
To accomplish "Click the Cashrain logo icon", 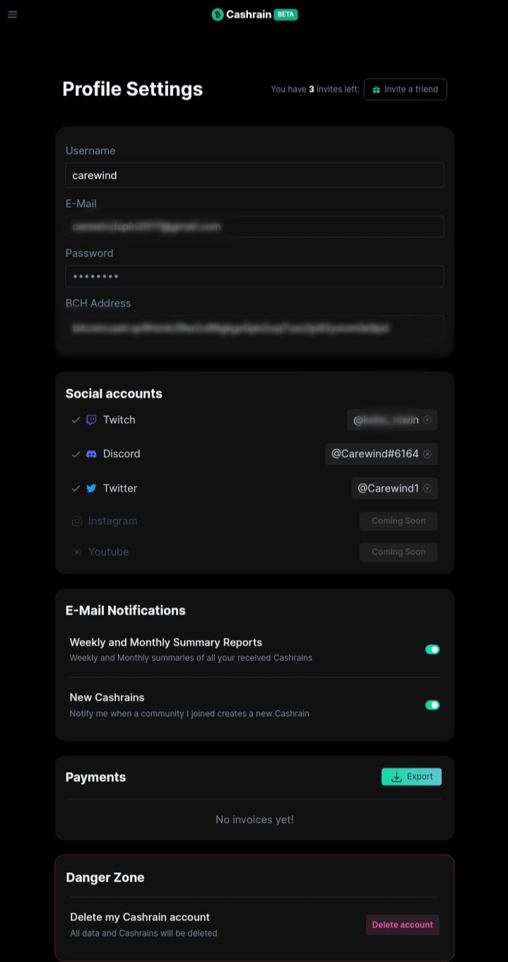I will coord(218,14).
